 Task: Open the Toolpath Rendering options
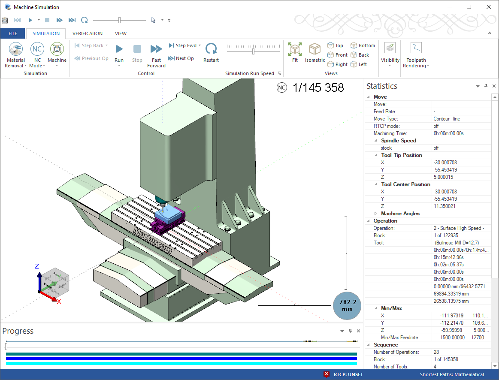pyautogui.click(x=416, y=55)
